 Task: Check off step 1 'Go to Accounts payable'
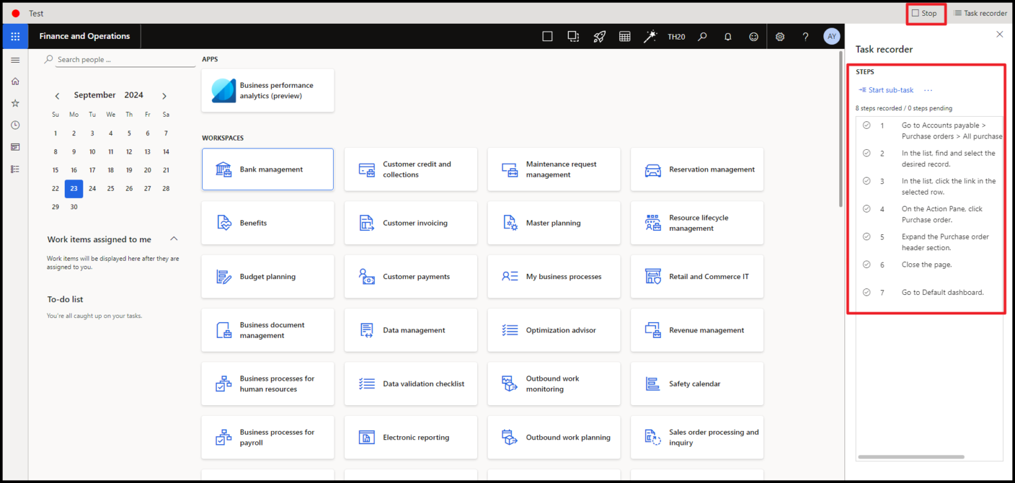pos(867,125)
